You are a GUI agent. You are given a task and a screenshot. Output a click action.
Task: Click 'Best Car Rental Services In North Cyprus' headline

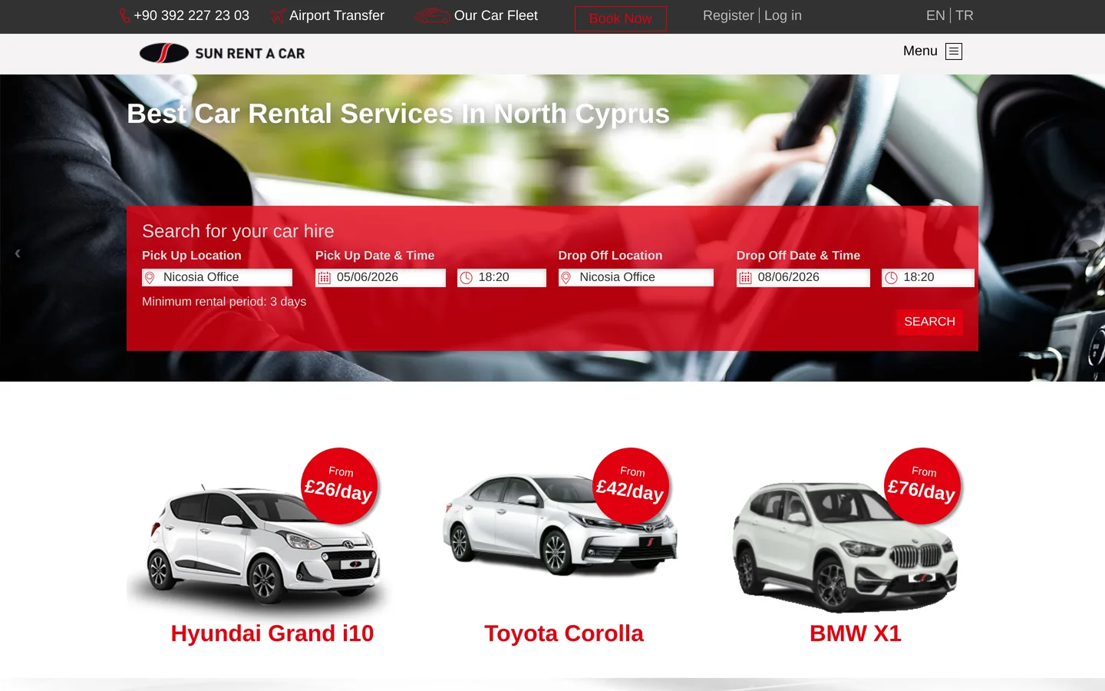point(398,114)
